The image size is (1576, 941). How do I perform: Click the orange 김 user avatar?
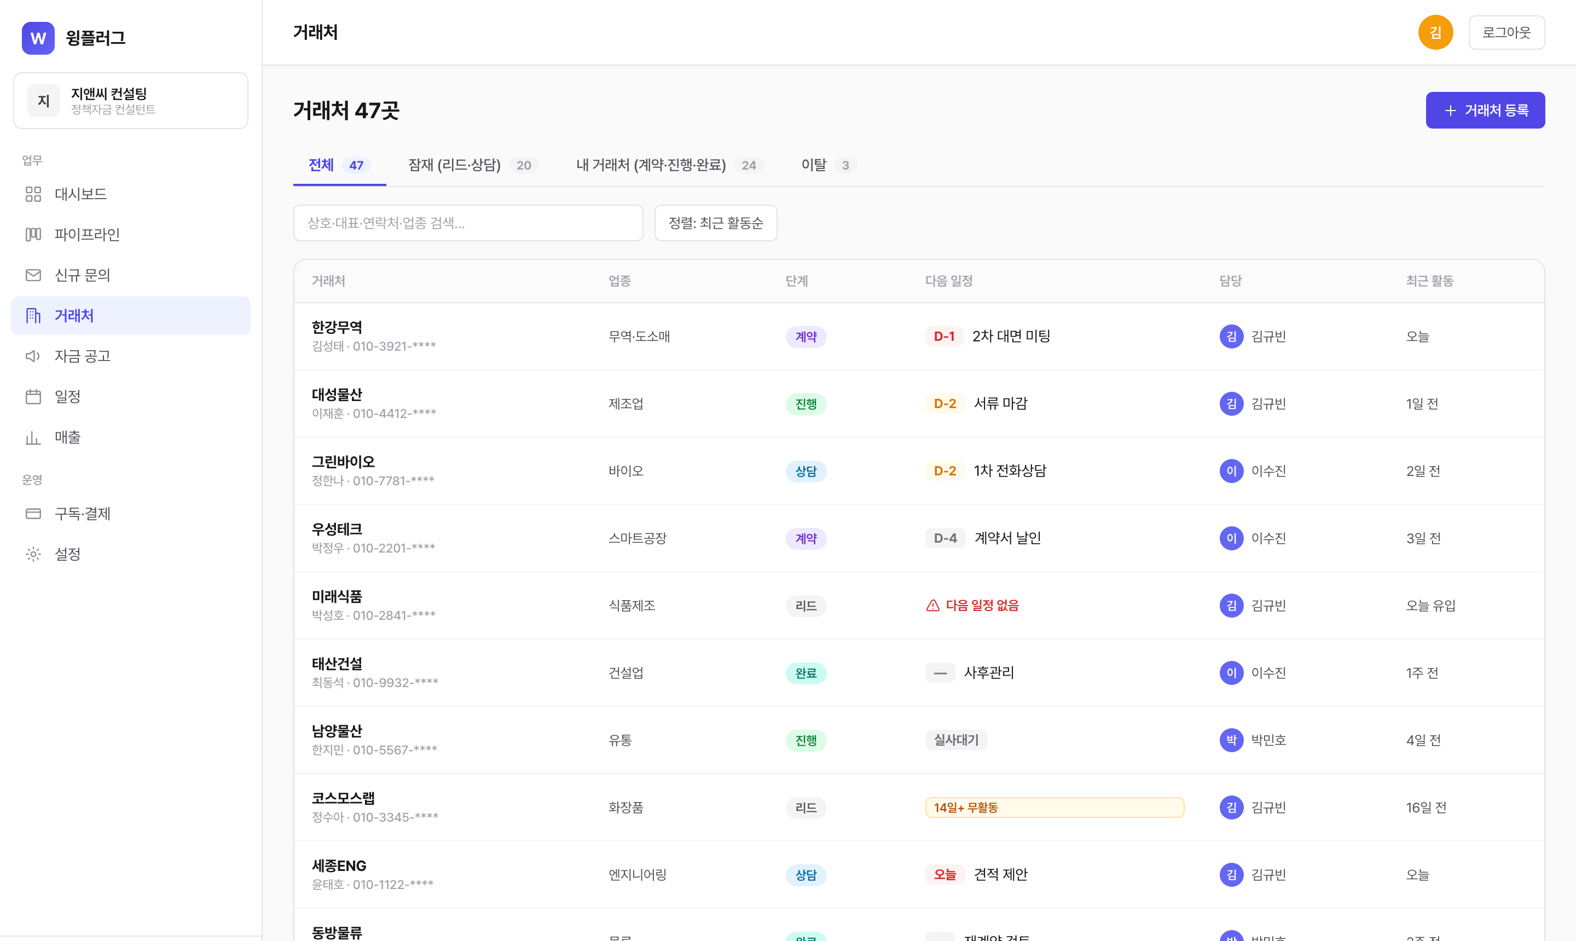pyautogui.click(x=1435, y=32)
